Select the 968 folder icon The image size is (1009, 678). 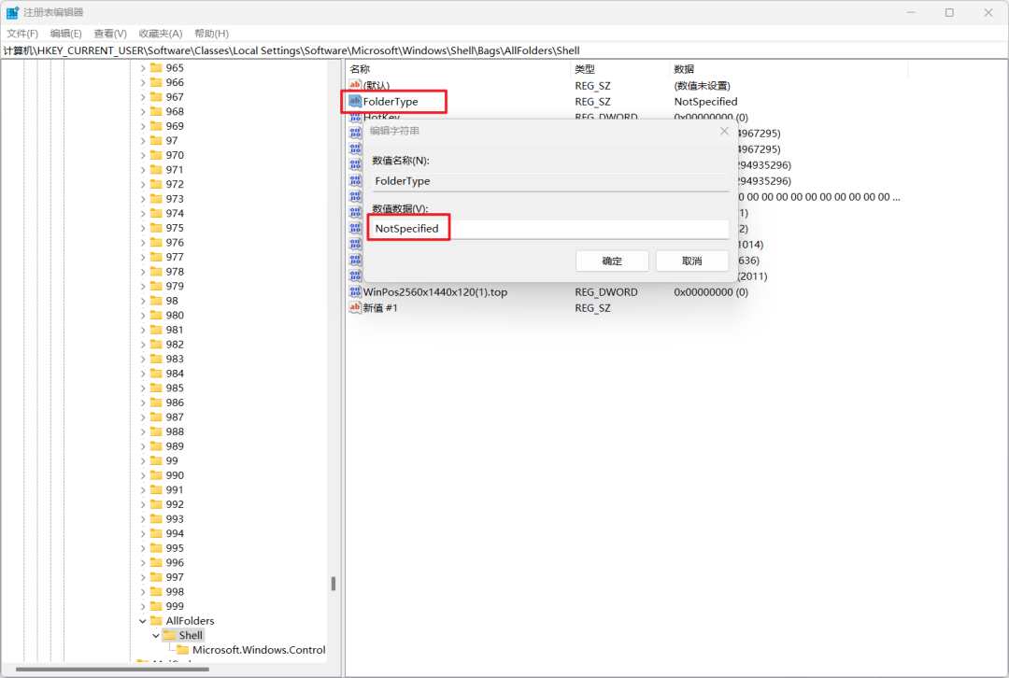[x=156, y=111]
